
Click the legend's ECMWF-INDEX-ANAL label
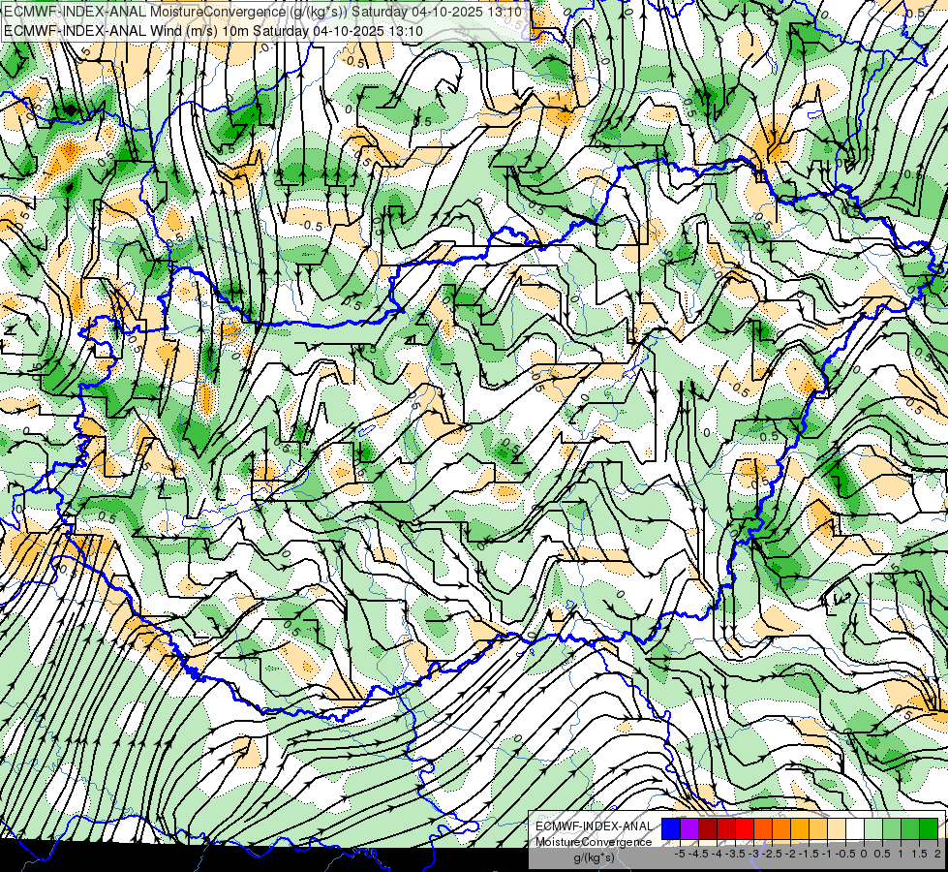click(594, 826)
